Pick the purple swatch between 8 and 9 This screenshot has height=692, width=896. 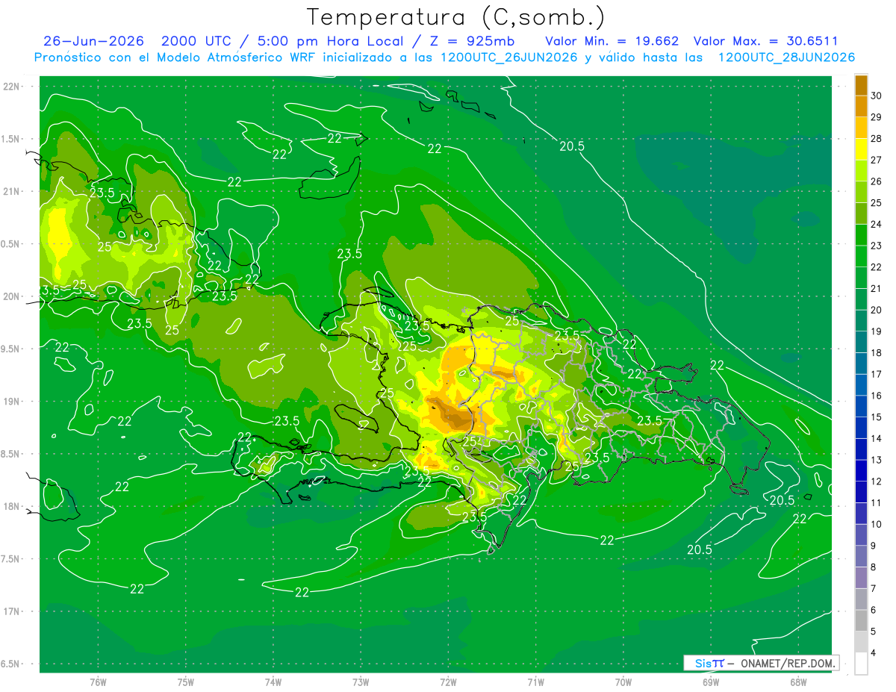pos(861,556)
